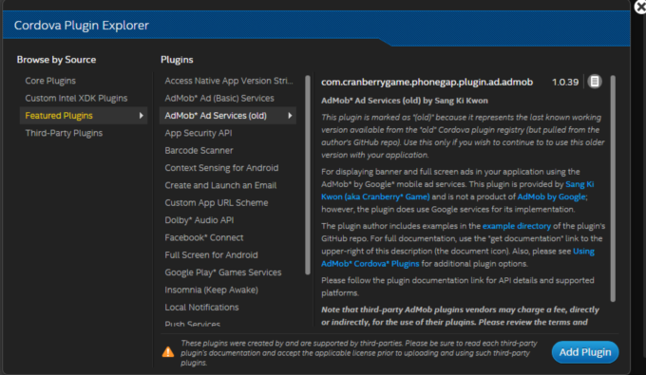
Task: Click the plugin ID com.cranberrygame.phonegap.plugin.ad.admob
Action: [427, 82]
